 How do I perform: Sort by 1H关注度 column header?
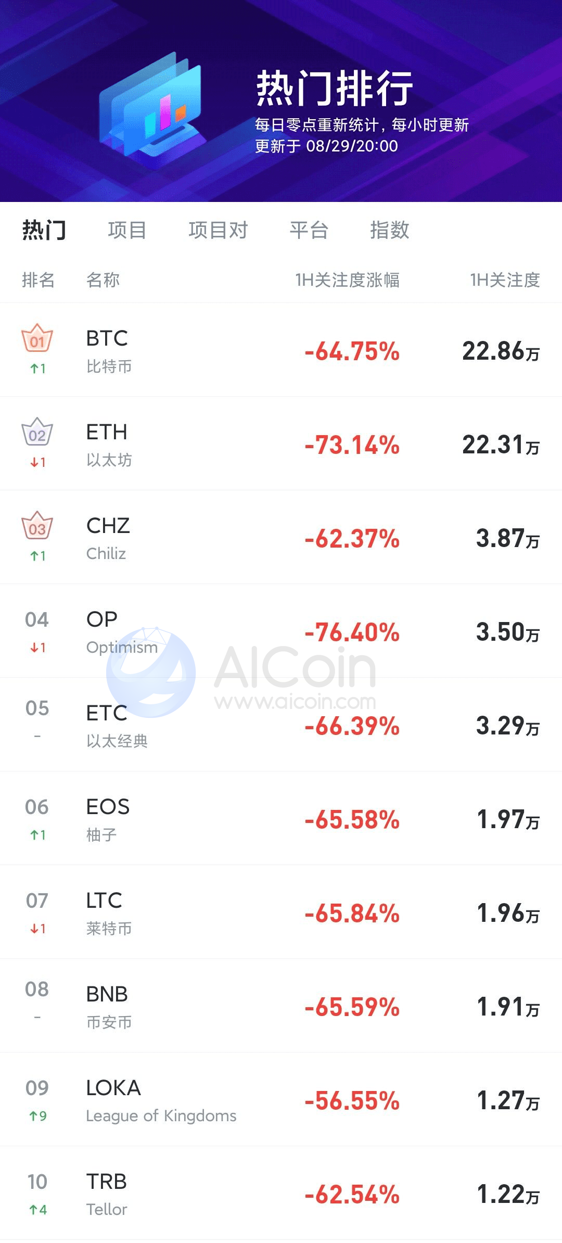pos(505,280)
